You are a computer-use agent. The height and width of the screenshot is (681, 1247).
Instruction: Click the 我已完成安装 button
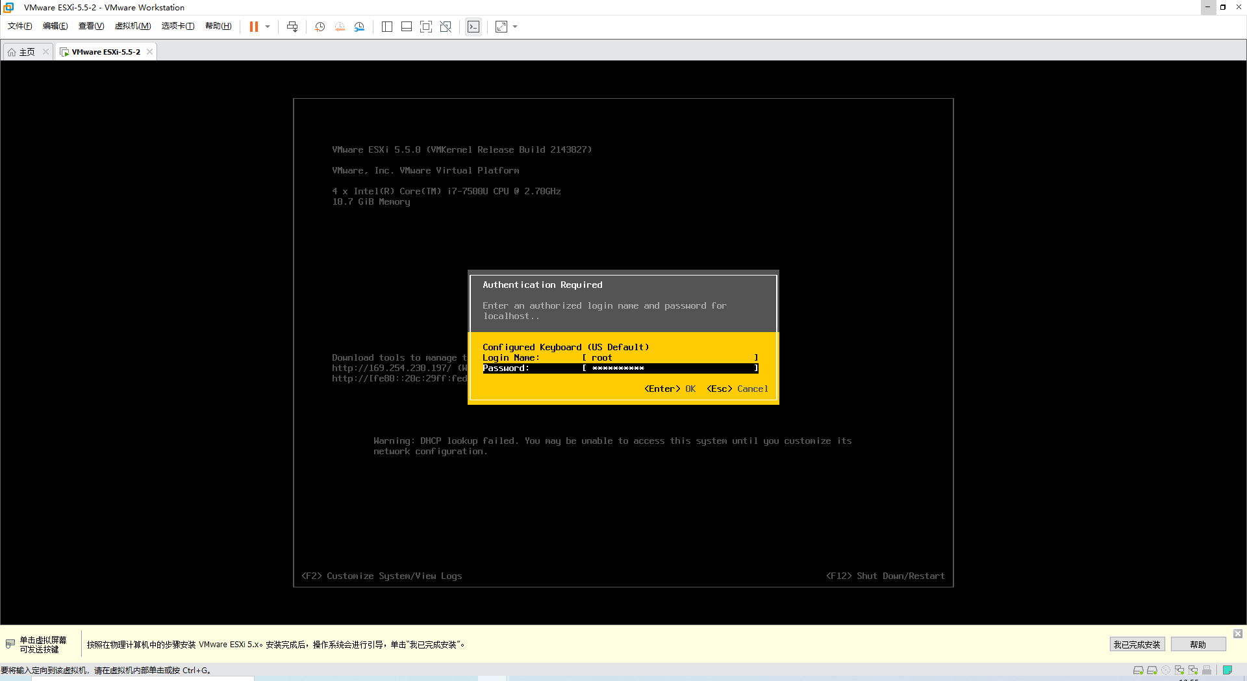(x=1137, y=644)
